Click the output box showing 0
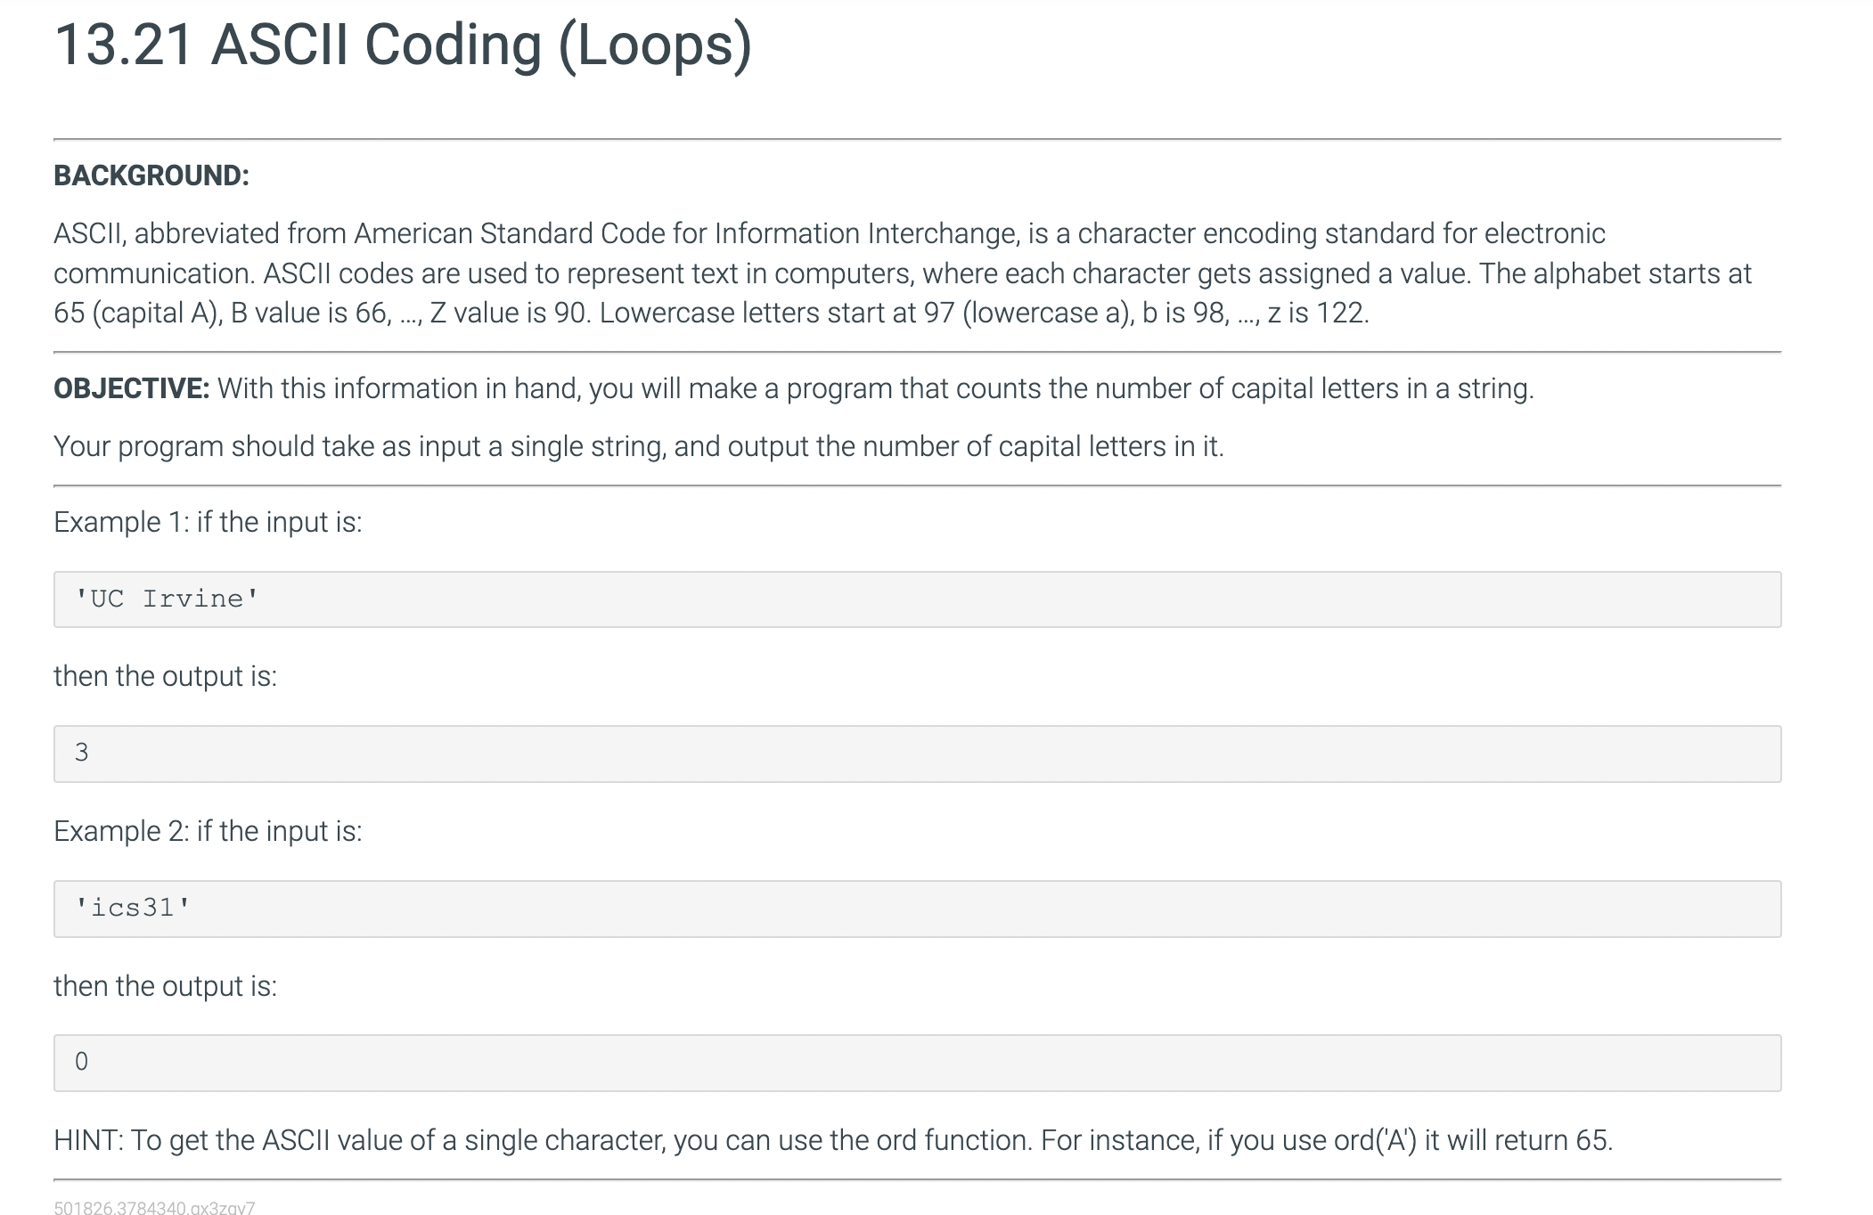This screenshot has width=1873, height=1215. [x=917, y=1063]
